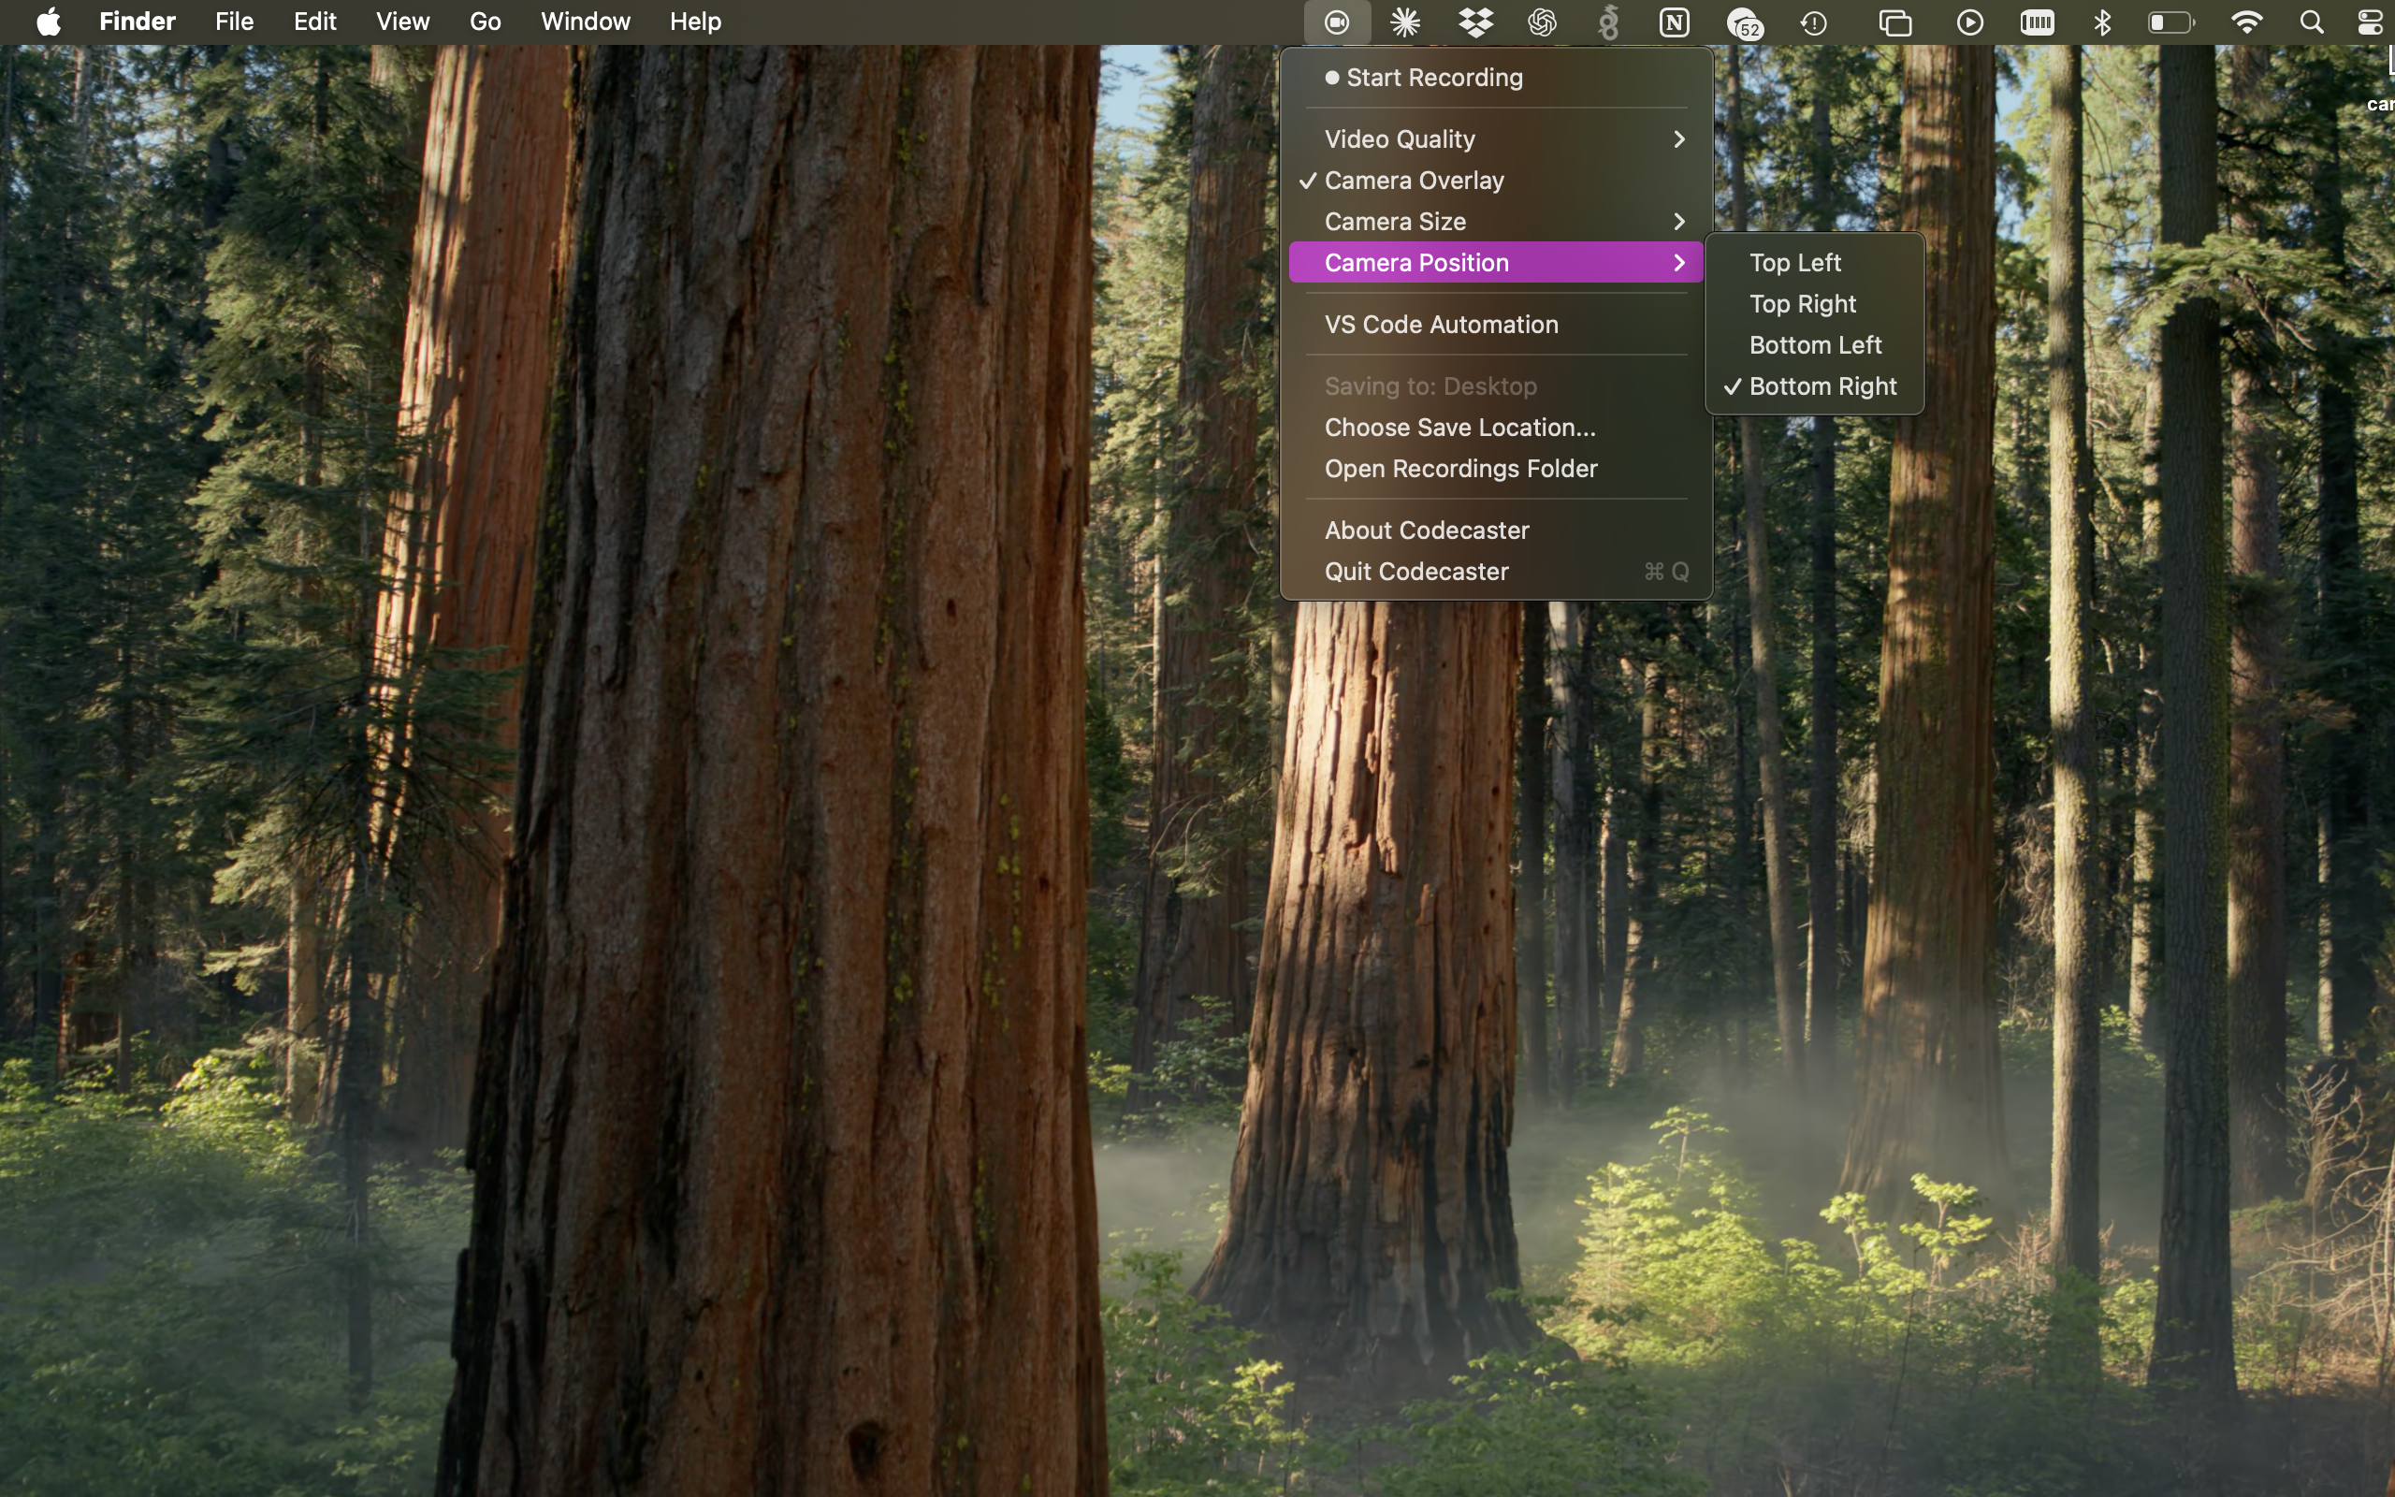
Task: Open the Apple menu
Action: click(x=48, y=21)
